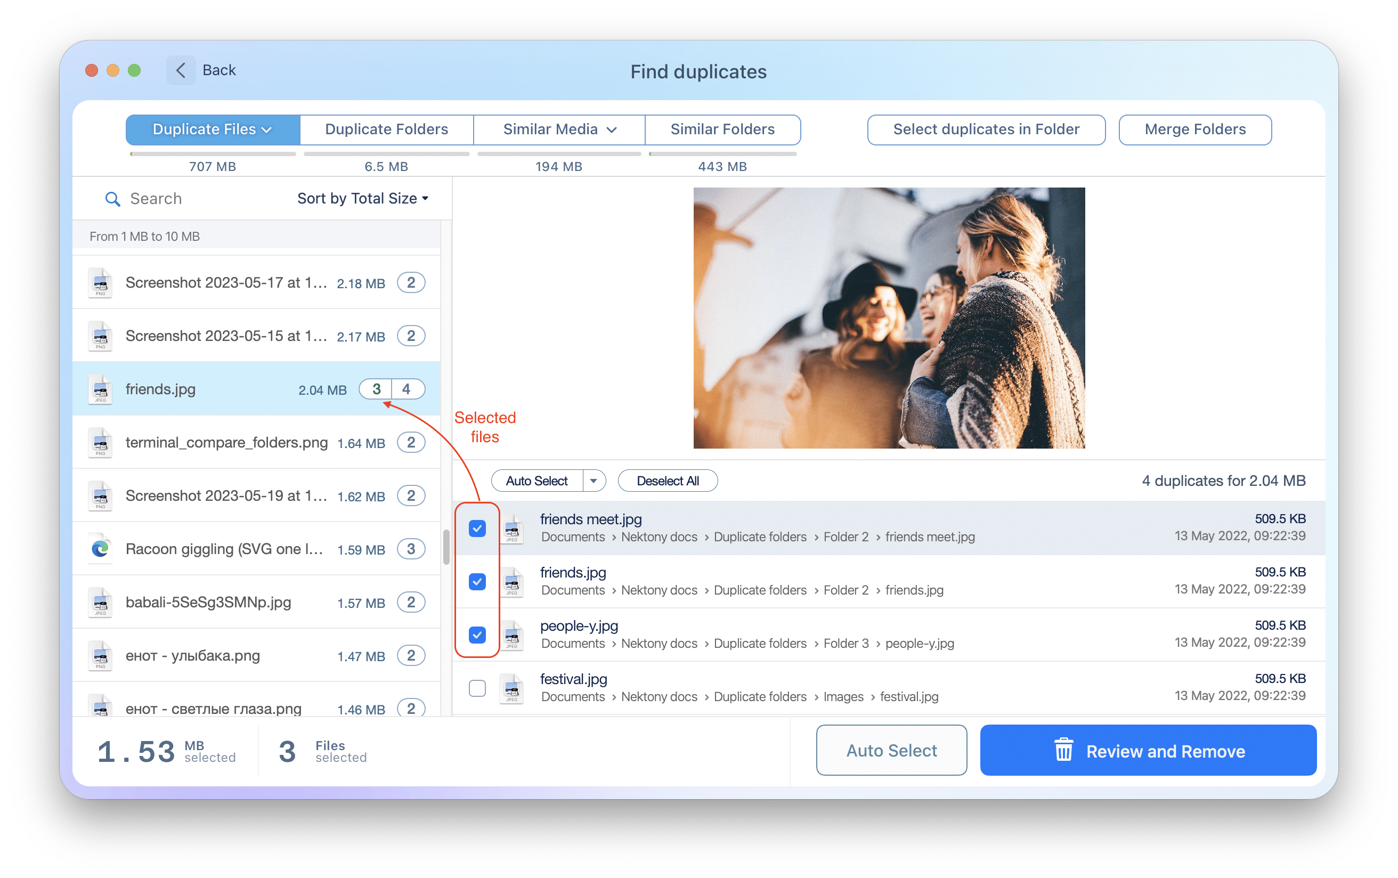
Task: Click the енот - светлые глаза.png file icon
Action: tap(100, 705)
